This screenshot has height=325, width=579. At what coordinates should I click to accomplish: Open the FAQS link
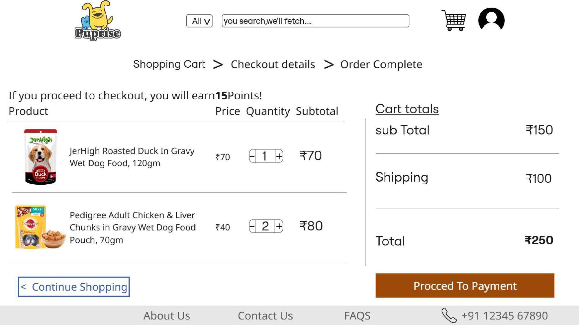[x=357, y=315]
